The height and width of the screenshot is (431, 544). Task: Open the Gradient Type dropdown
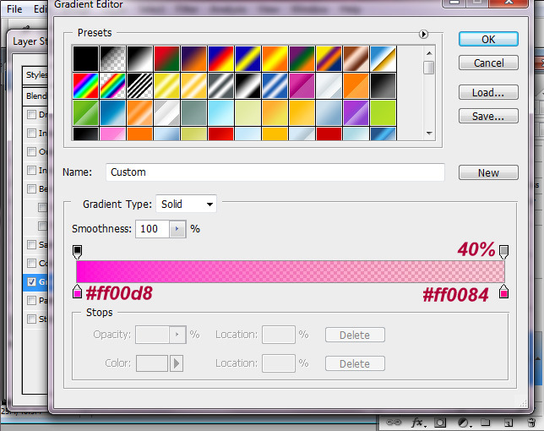pyautogui.click(x=186, y=204)
